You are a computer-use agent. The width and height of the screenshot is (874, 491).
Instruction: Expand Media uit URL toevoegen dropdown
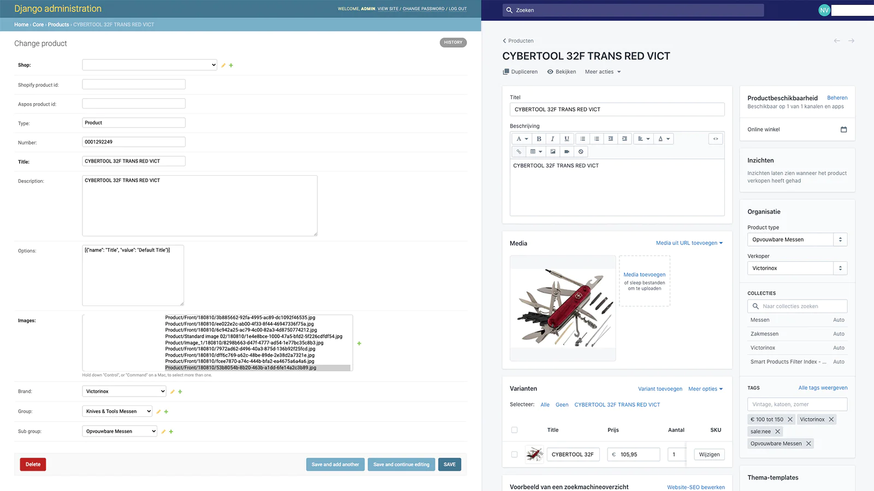coord(689,243)
